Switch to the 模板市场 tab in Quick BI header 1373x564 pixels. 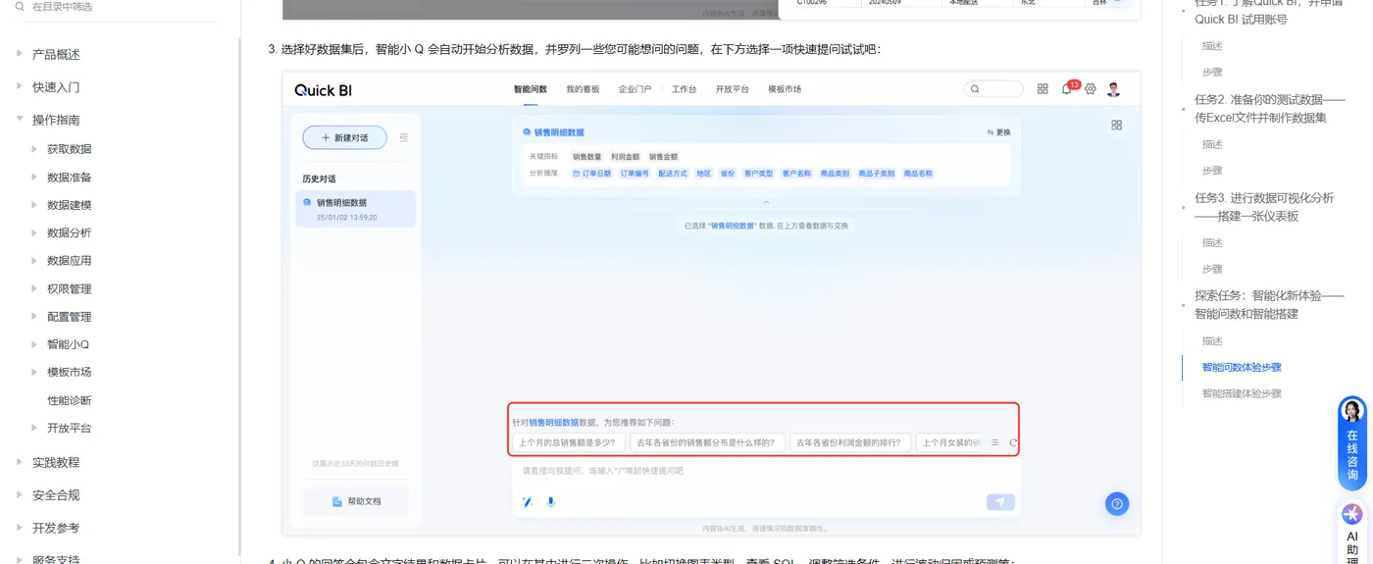784,89
